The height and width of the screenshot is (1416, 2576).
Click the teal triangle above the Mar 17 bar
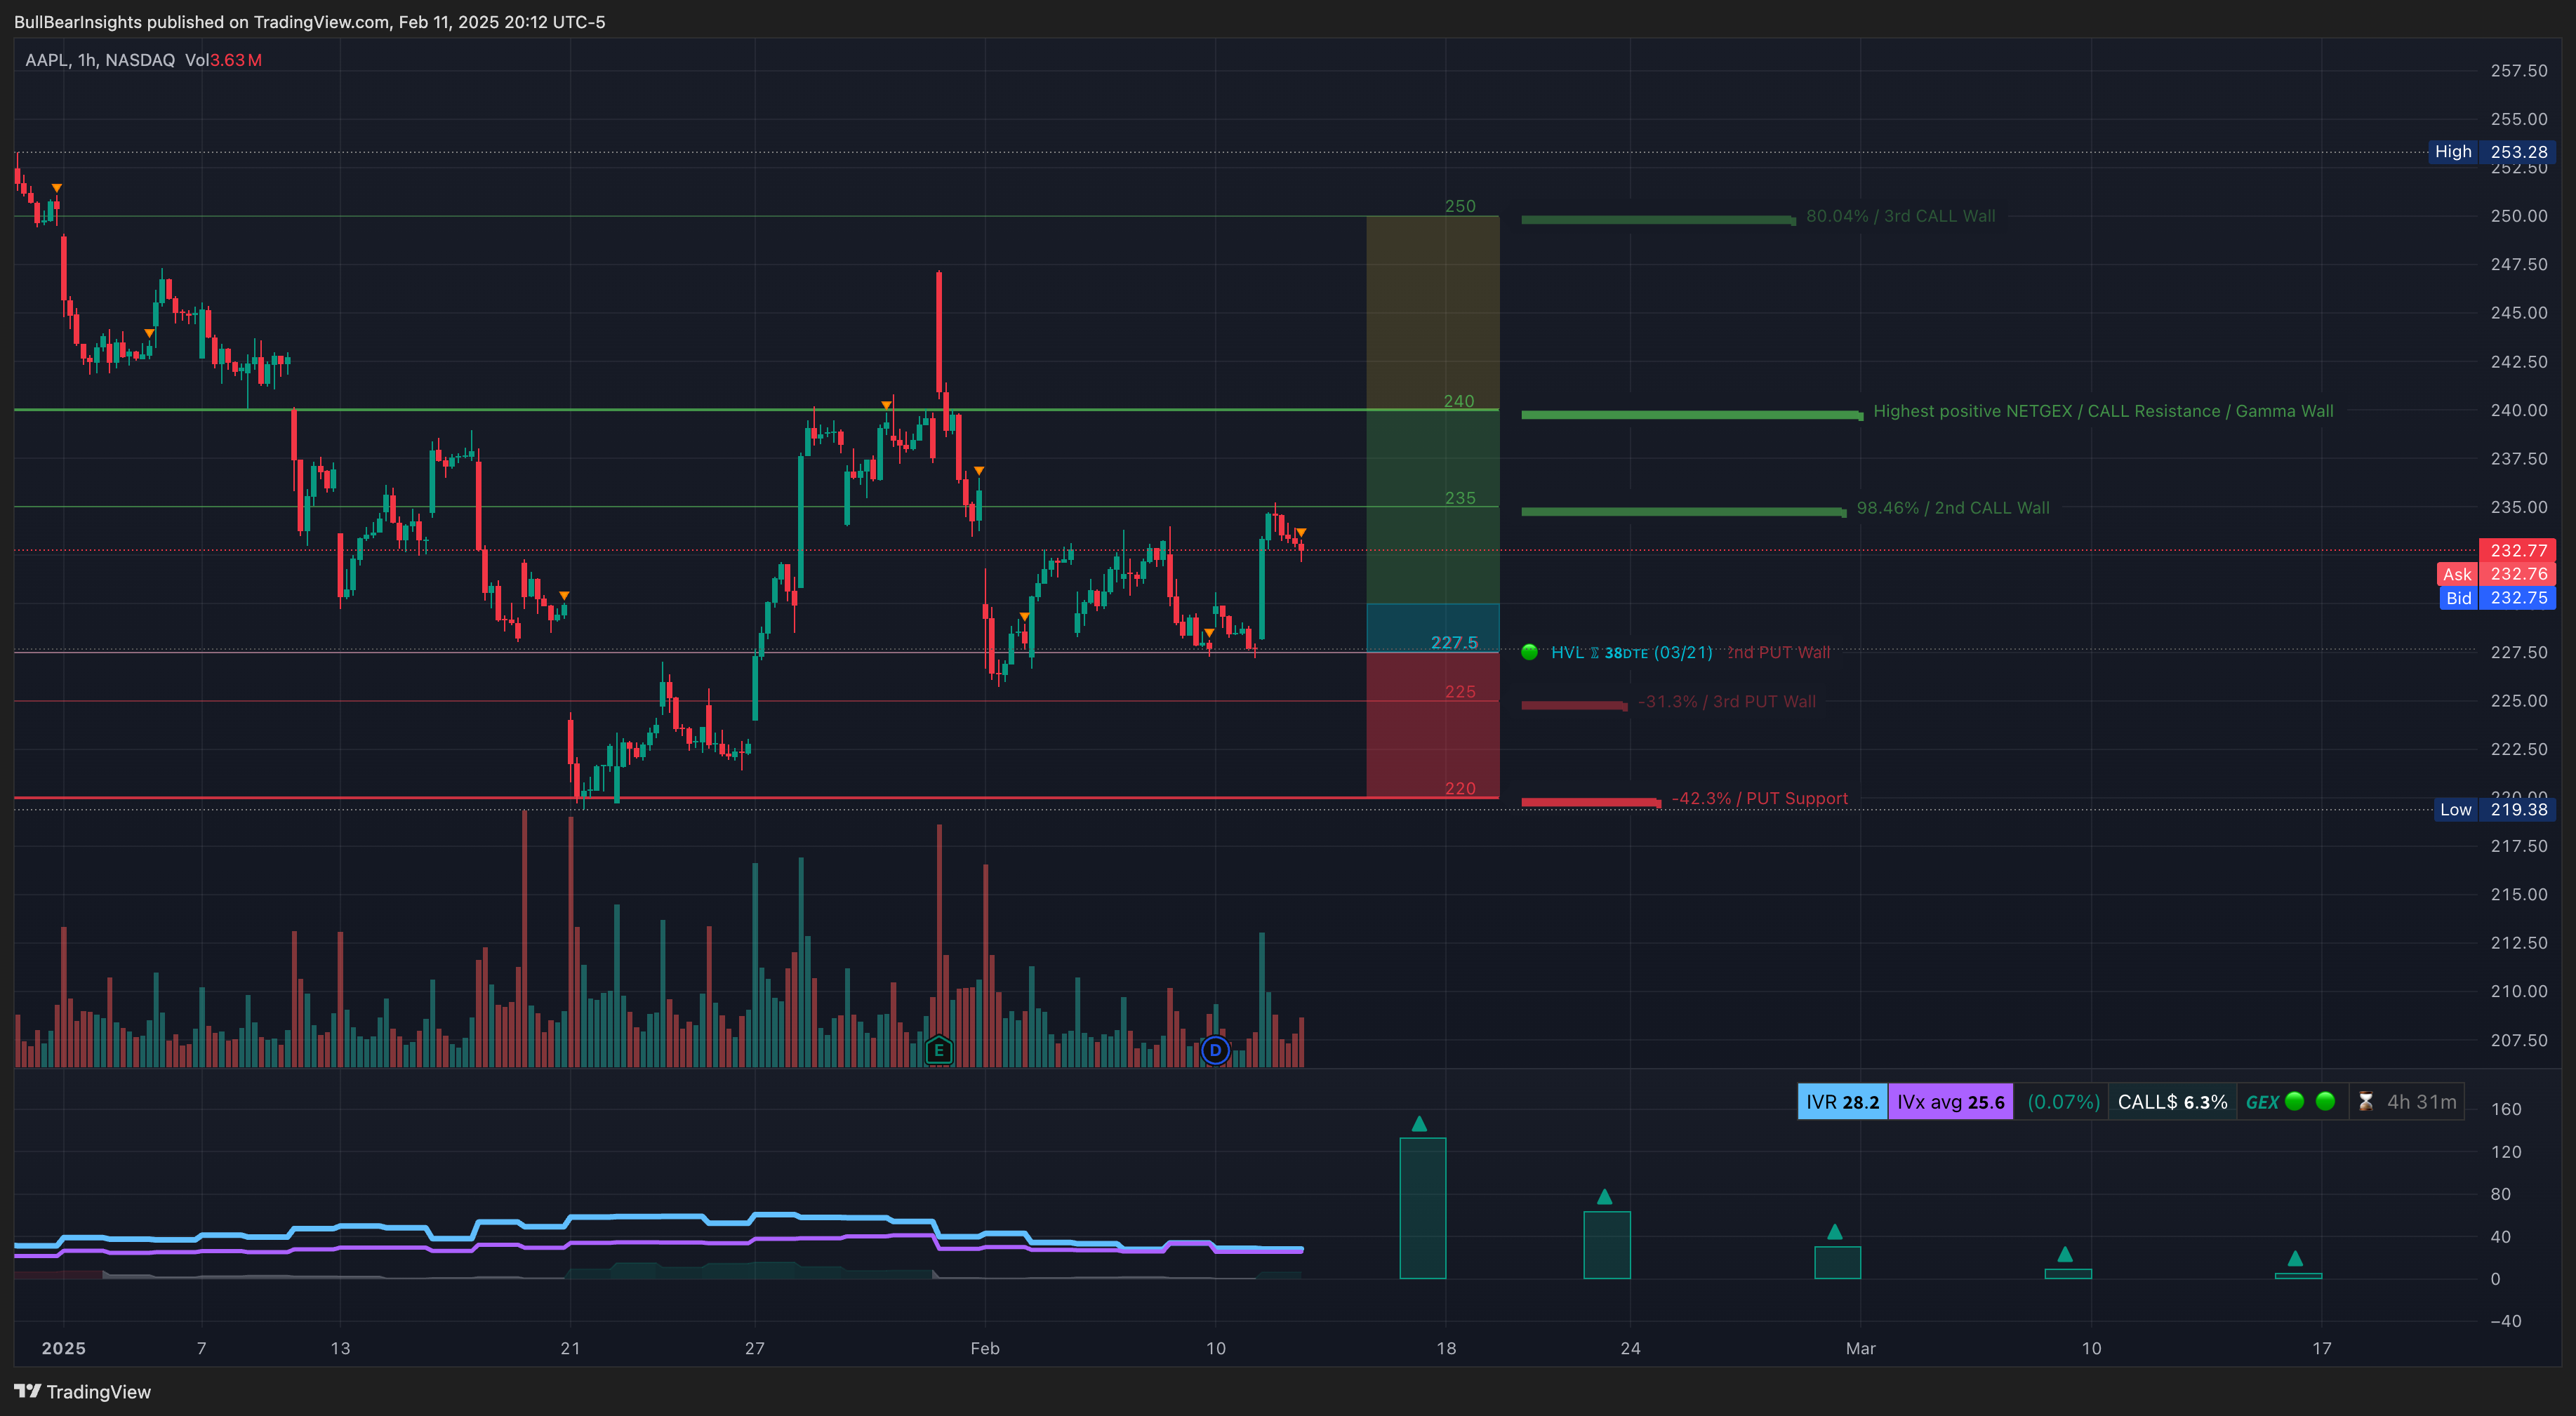(2295, 1258)
